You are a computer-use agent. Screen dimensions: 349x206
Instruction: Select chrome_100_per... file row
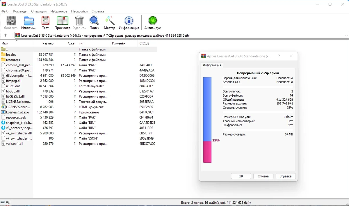click(79, 65)
